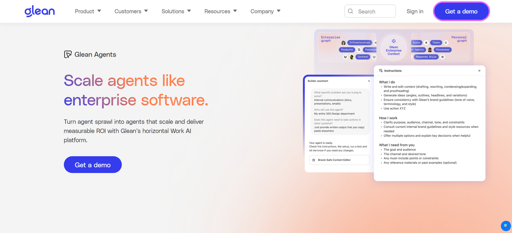Click the "What I need from you" heading
Image resolution: width=512 pixels, height=233 pixels.
pos(397,145)
